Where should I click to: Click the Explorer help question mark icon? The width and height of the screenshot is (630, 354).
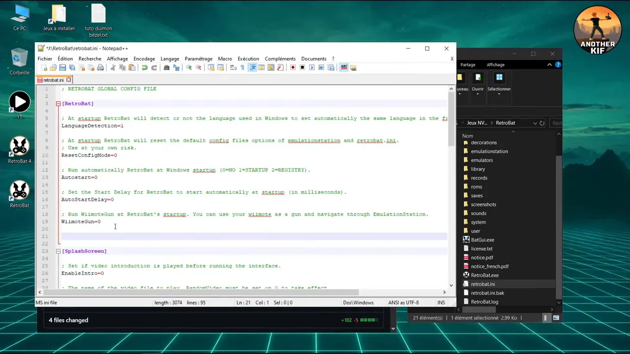click(x=558, y=64)
